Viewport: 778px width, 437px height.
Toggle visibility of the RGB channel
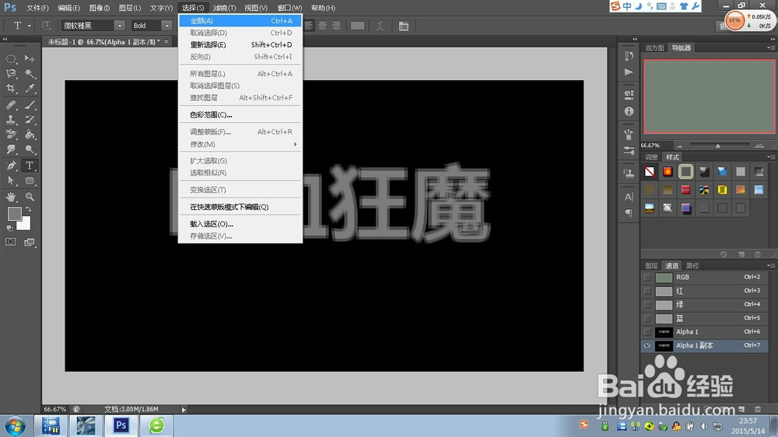point(647,278)
